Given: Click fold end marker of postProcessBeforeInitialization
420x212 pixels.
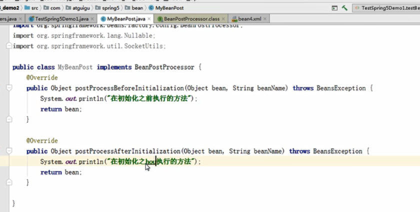Looking at the screenshot, I should pyautogui.click(x=9, y=119).
